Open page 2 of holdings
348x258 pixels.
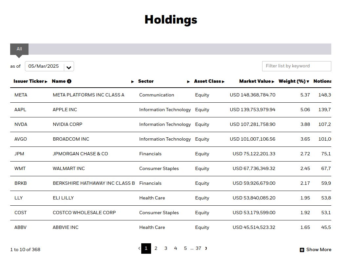click(156, 249)
